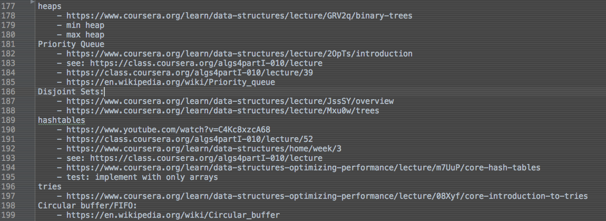This screenshot has width=606, height=221.
Task: Click the Wikipedia Priority_queue link
Action: coord(170,82)
